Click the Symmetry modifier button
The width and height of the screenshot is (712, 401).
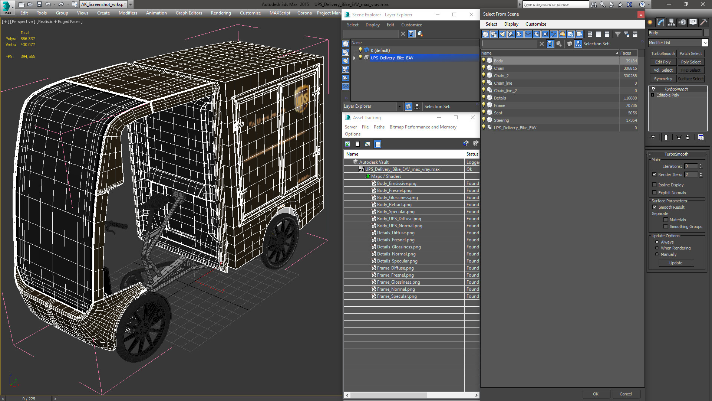tap(663, 79)
